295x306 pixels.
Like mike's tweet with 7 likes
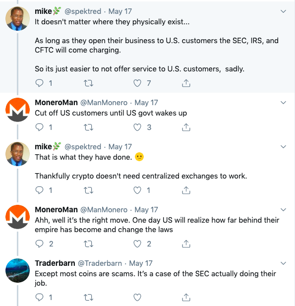click(137, 83)
